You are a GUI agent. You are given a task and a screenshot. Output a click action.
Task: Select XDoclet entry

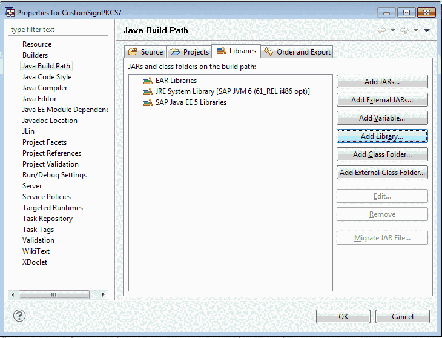35,262
